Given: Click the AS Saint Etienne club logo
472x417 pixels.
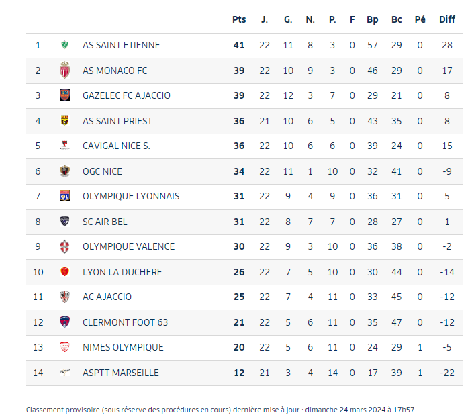Looking at the screenshot, I should (x=65, y=46).
